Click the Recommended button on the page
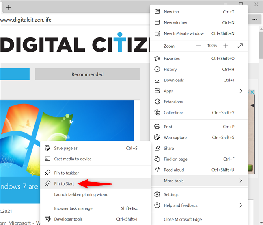The image size is (263, 225). pyautogui.click(x=88, y=74)
